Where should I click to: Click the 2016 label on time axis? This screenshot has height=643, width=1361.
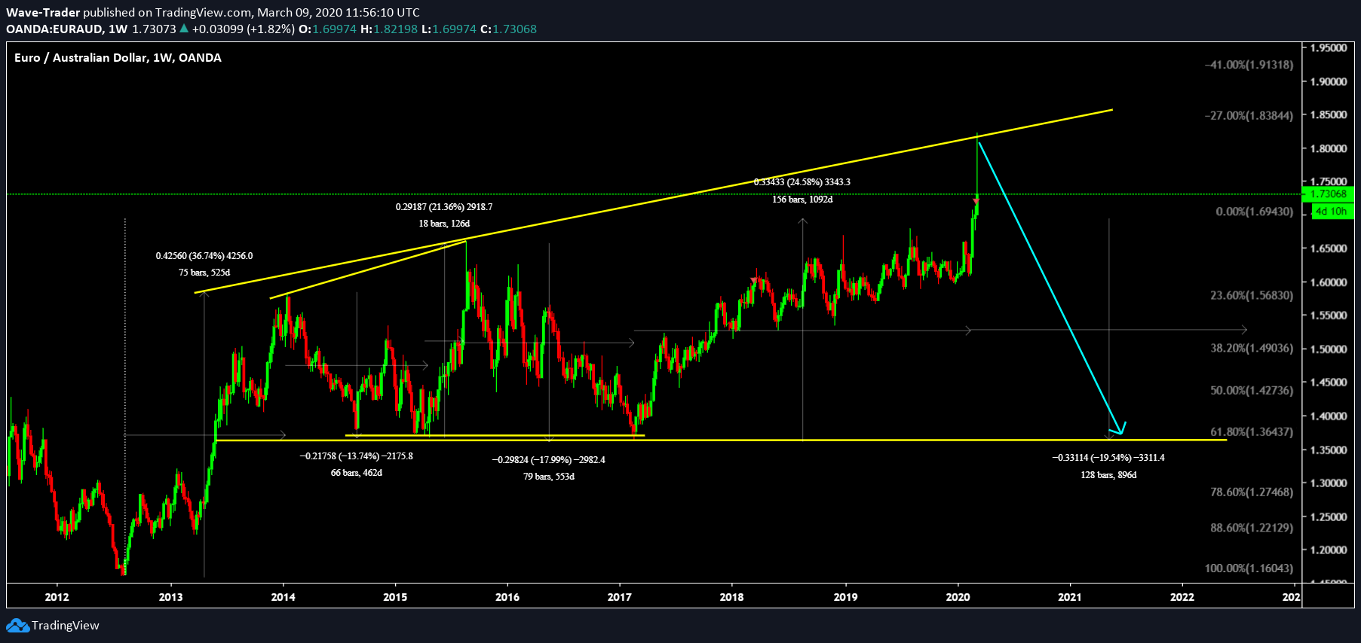[507, 597]
